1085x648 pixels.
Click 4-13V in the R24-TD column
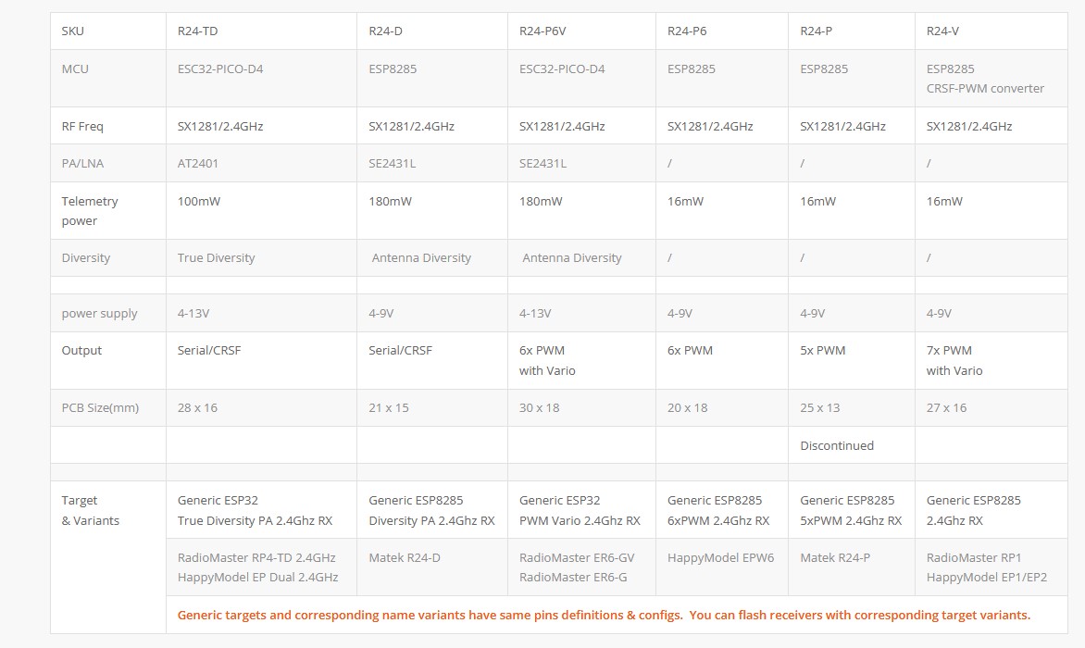point(193,313)
